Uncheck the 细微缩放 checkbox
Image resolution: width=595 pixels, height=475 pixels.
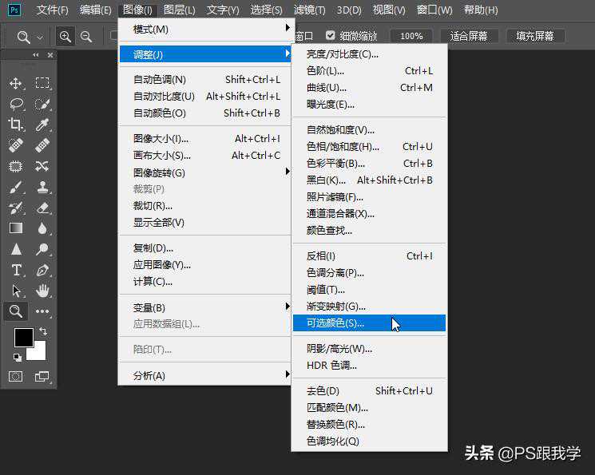pyautogui.click(x=331, y=36)
